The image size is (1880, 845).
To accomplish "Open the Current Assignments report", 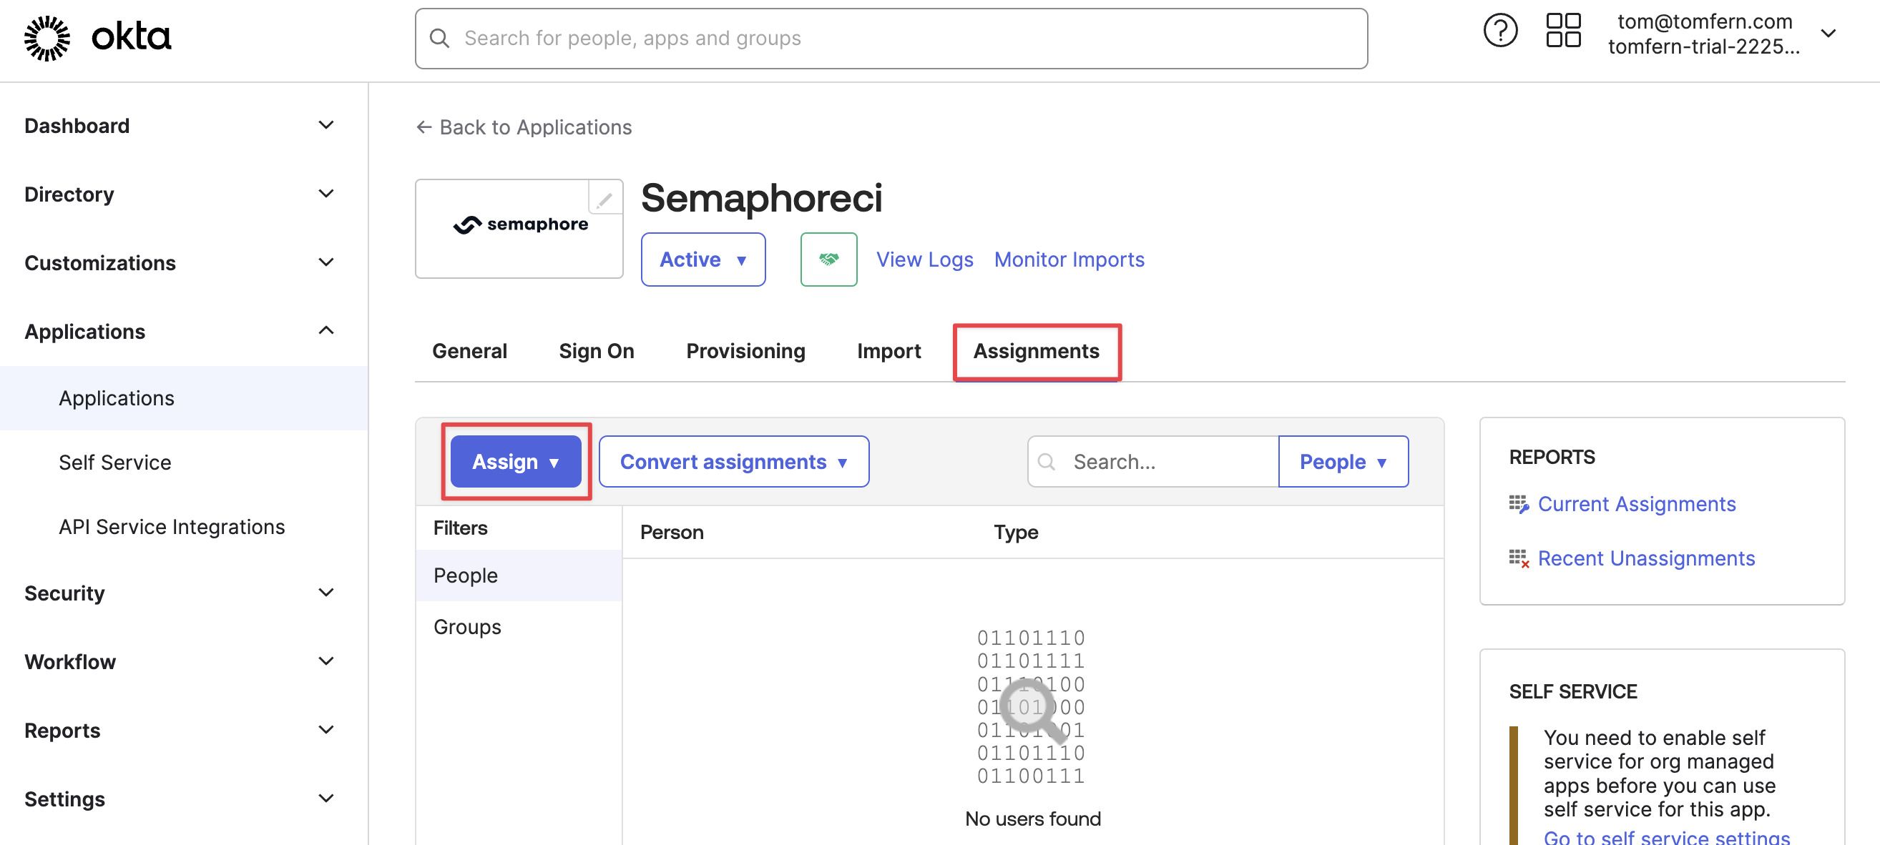I will [1636, 504].
